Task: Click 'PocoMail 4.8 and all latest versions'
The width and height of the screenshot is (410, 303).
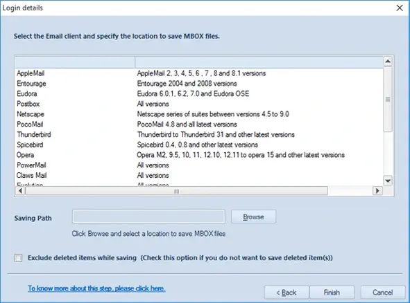Action: 187,124
